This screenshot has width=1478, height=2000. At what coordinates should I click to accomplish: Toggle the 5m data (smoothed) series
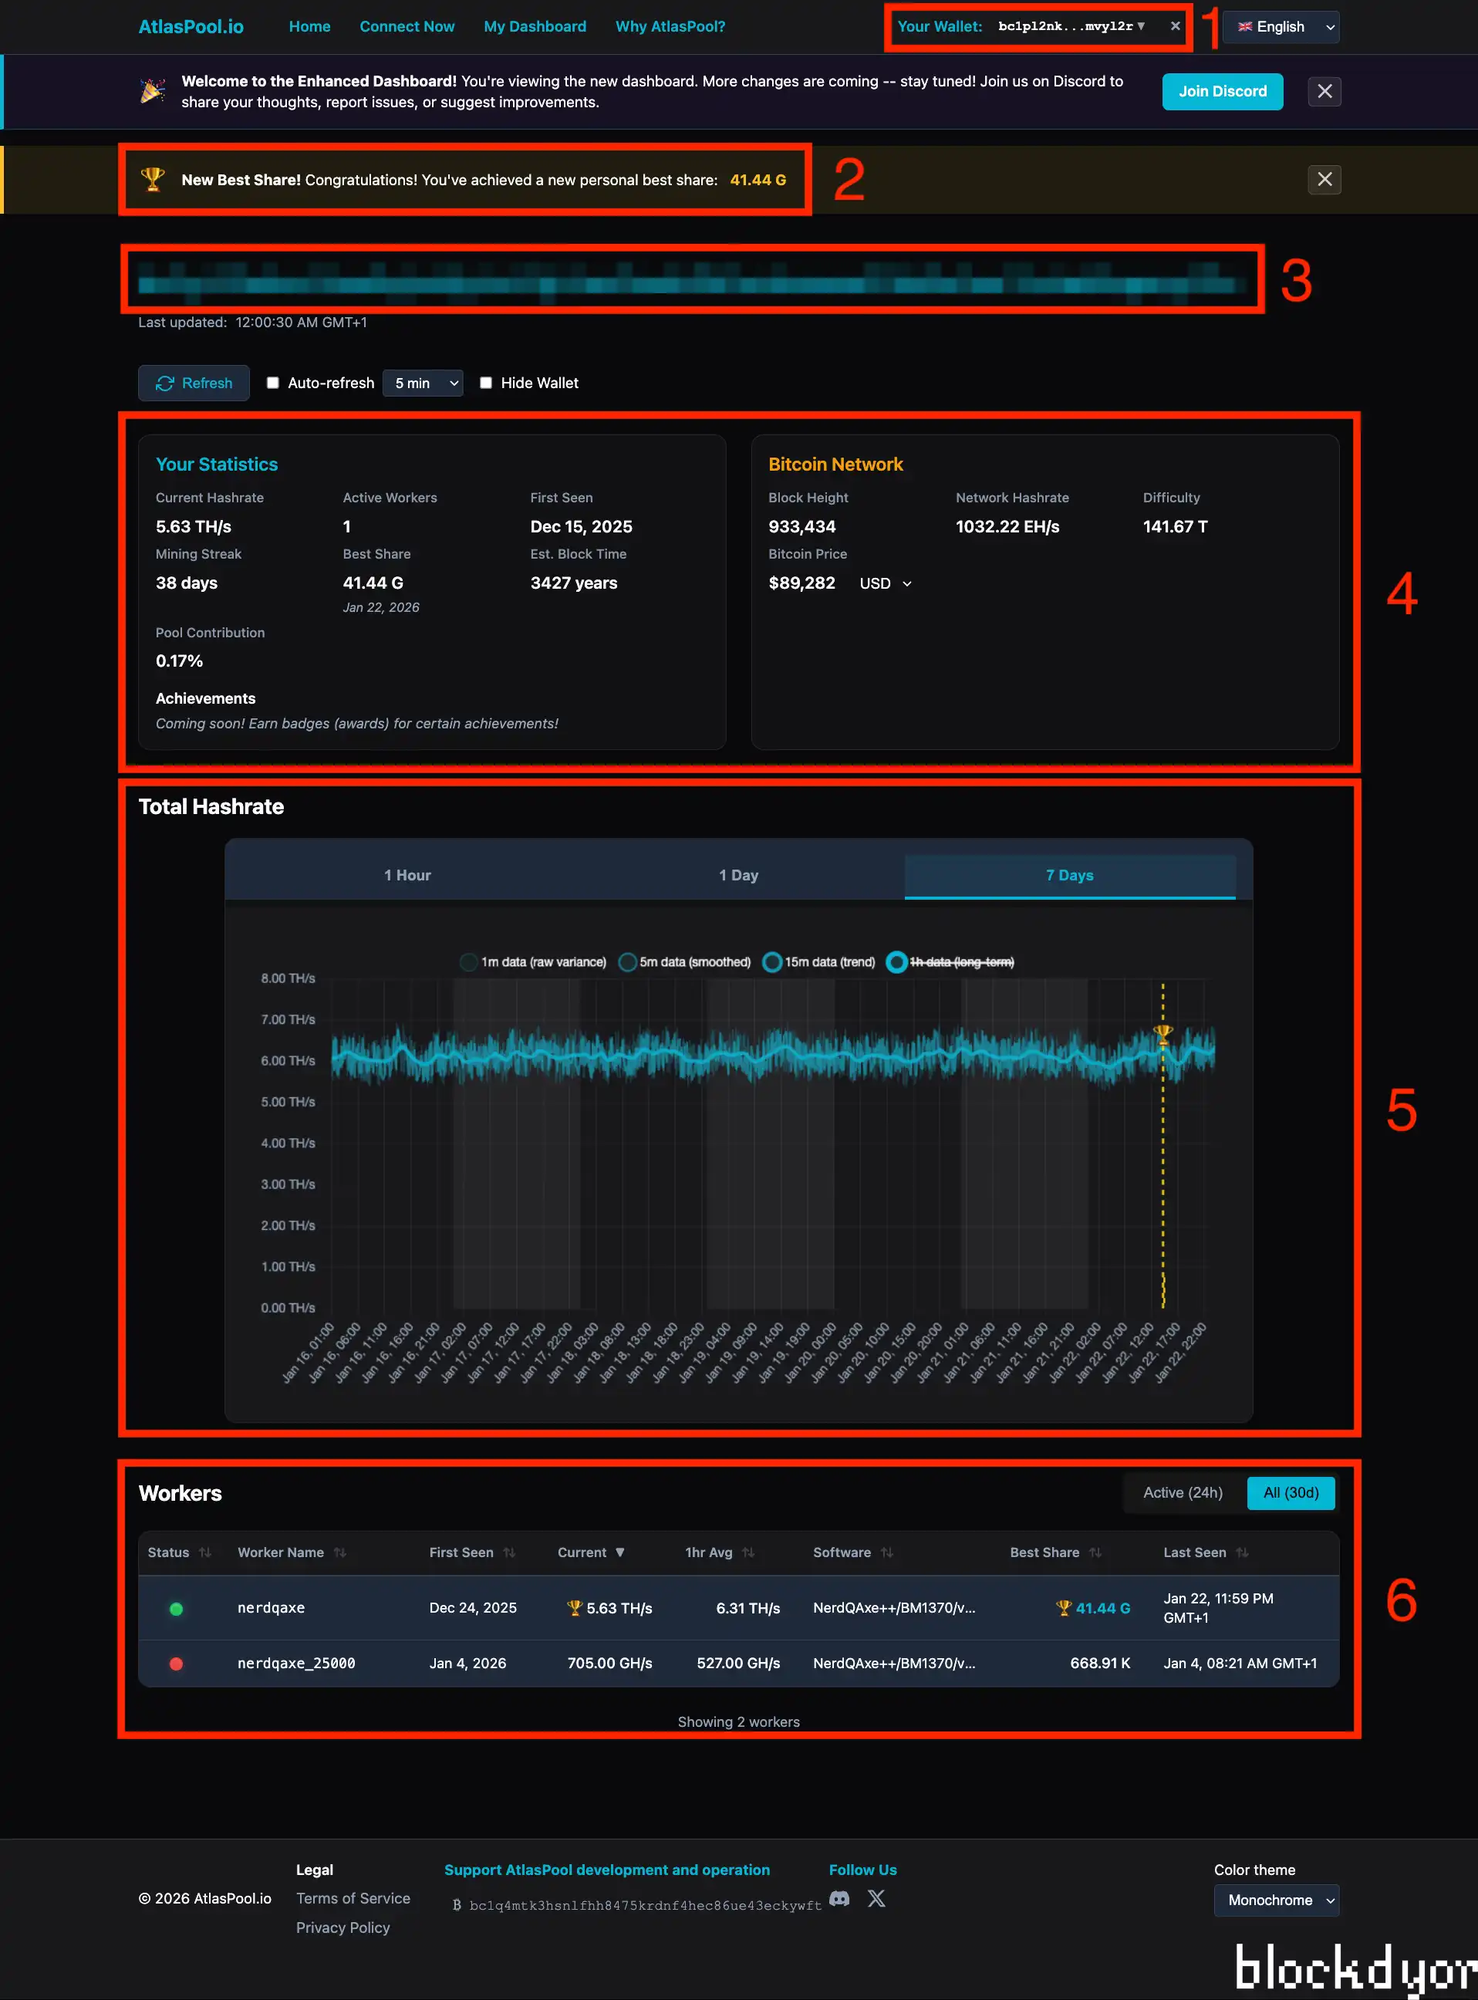click(x=684, y=961)
